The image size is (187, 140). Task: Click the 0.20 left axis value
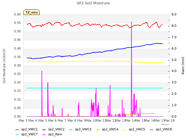click(x=18, y=82)
